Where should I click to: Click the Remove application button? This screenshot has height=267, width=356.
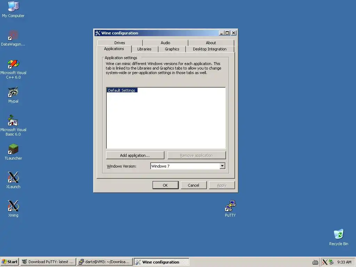196,155
